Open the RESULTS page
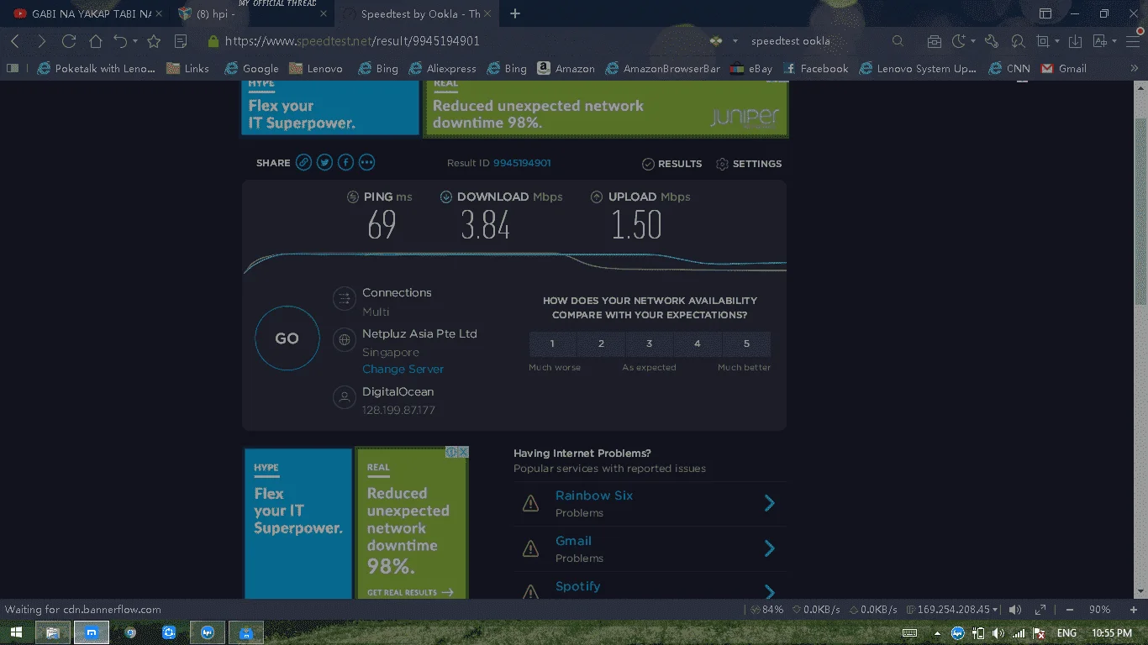Image resolution: width=1148 pixels, height=645 pixels. click(671, 164)
